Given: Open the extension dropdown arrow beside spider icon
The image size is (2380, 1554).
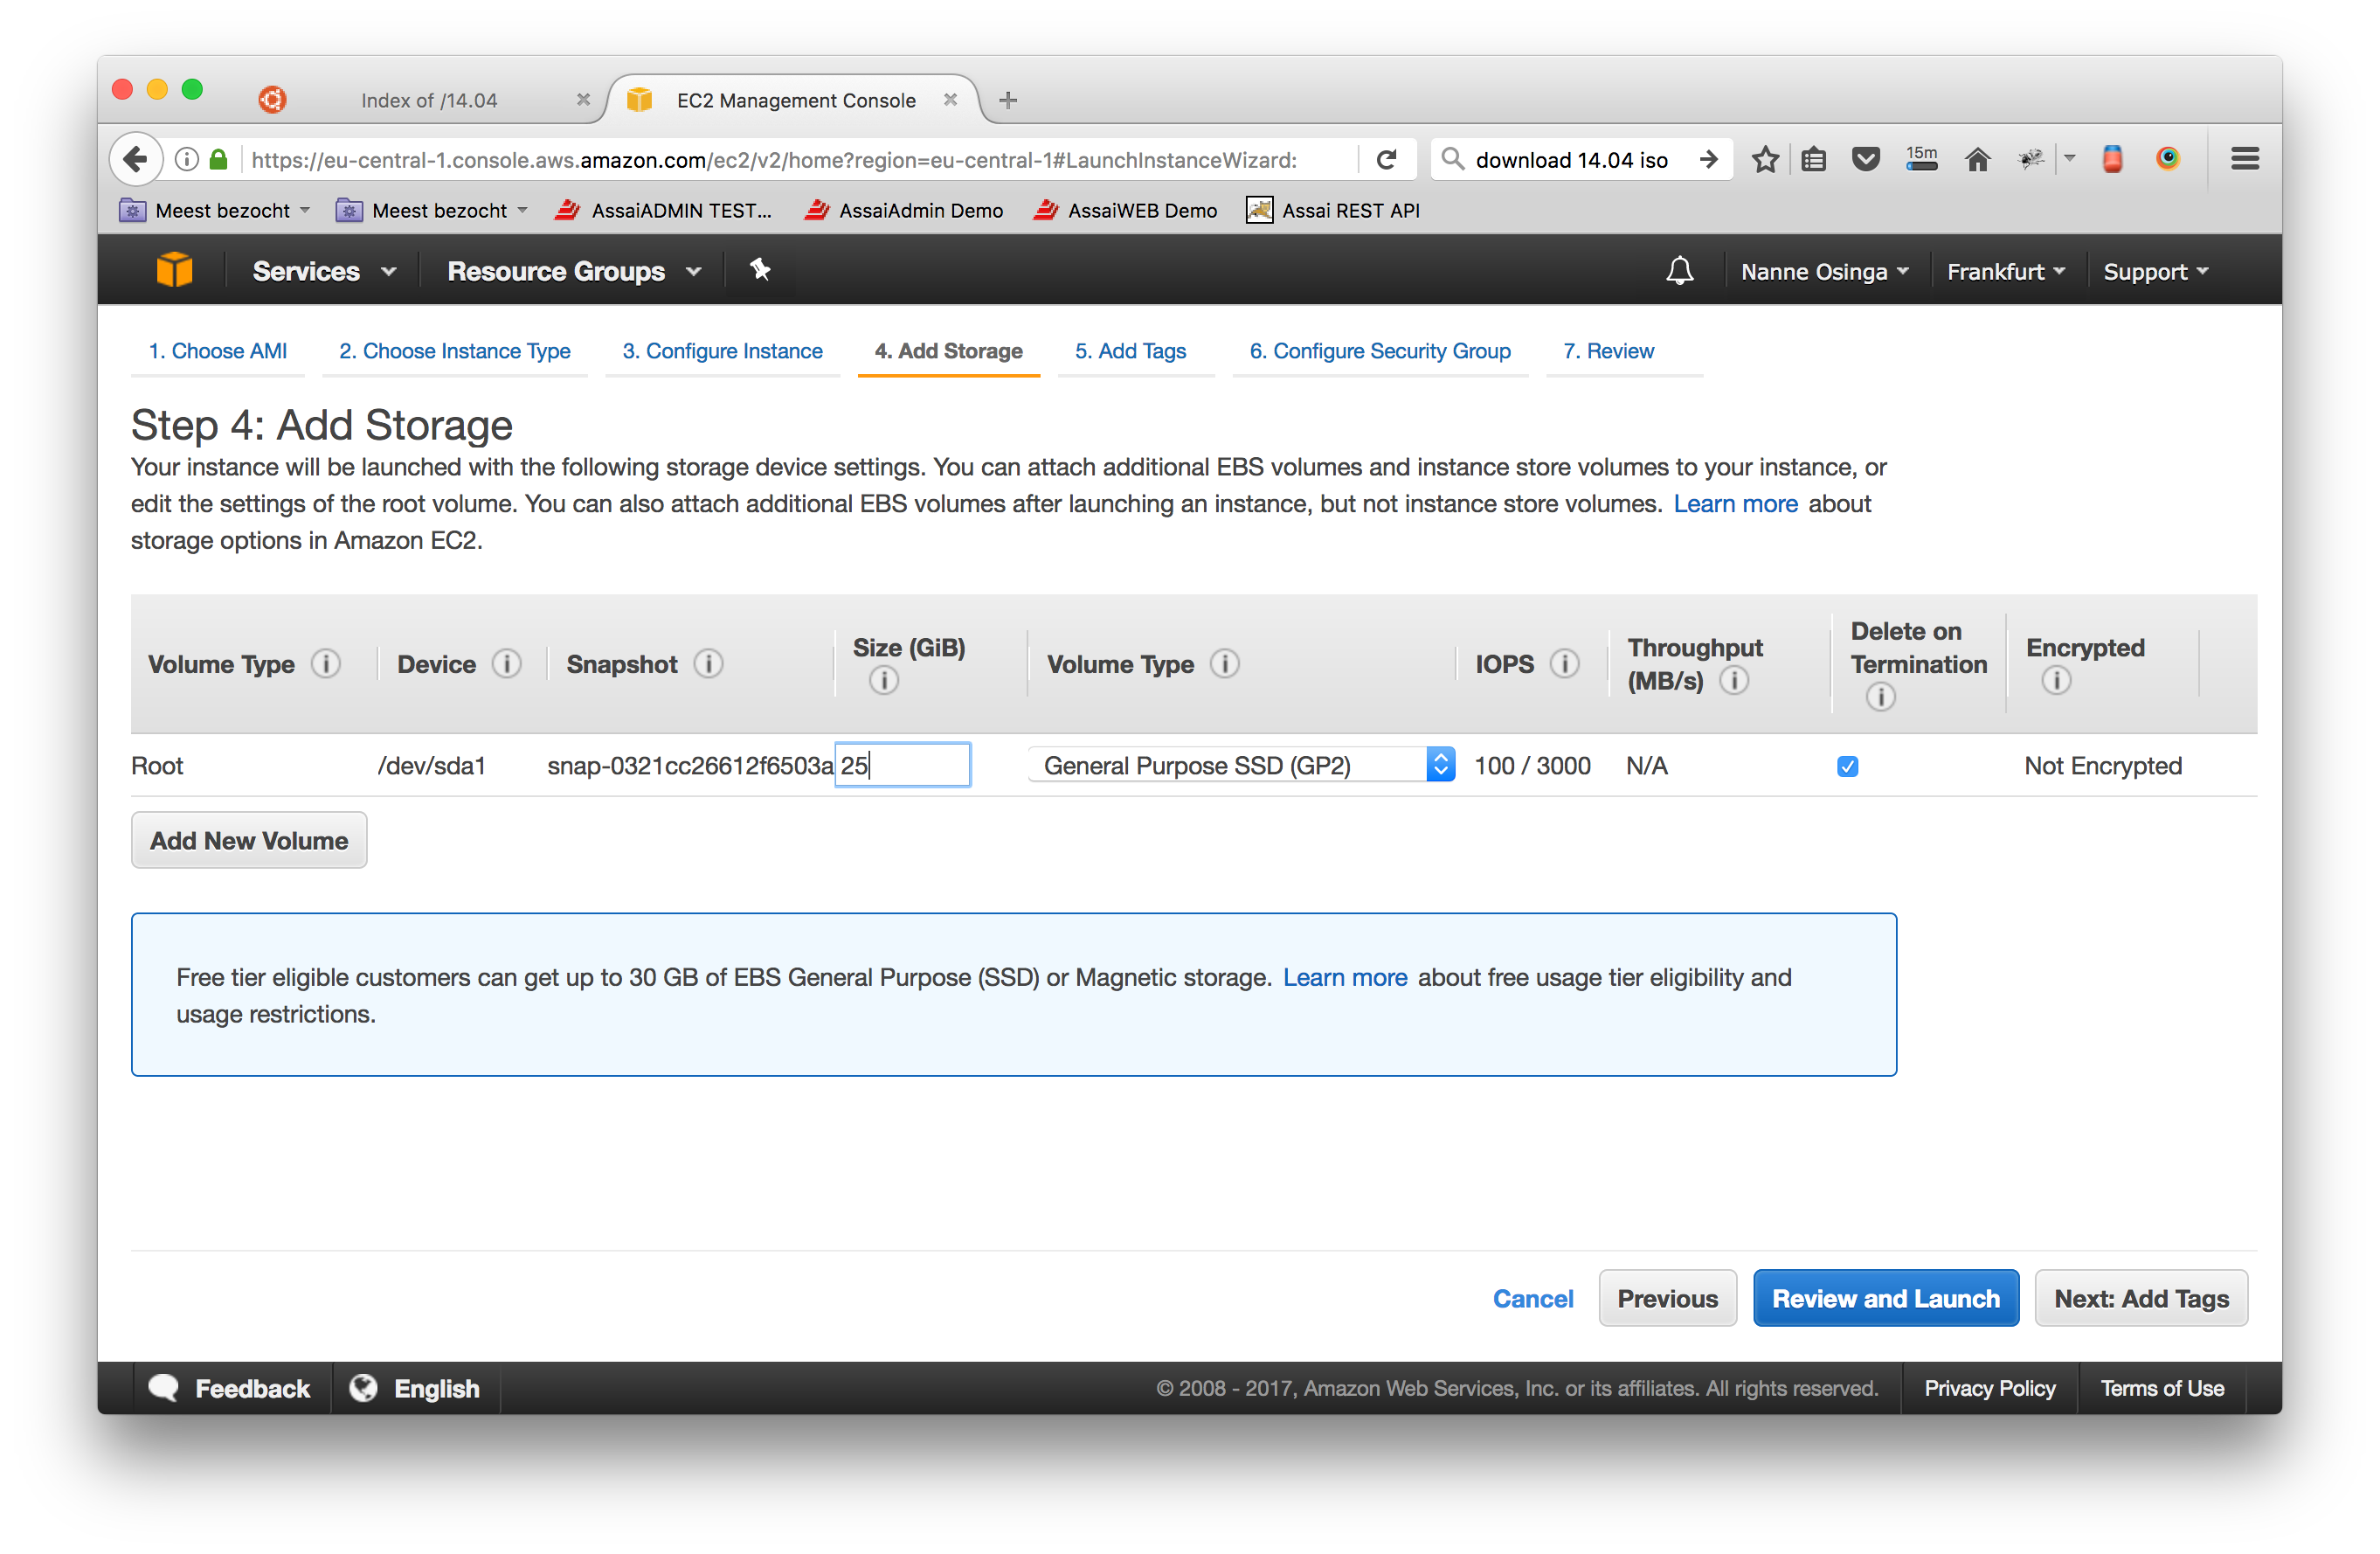Looking at the screenshot, I should (2070, 159).
